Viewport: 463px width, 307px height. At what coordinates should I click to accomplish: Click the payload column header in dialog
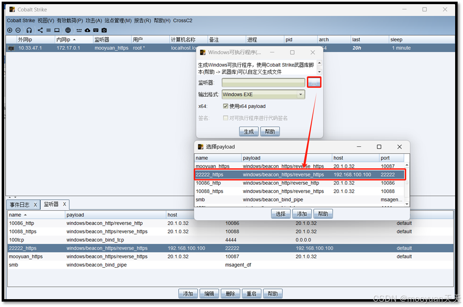286,158
